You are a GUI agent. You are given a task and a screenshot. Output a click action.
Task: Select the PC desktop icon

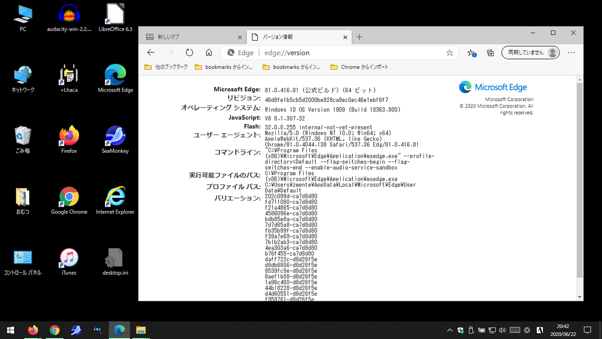point(23,18)
